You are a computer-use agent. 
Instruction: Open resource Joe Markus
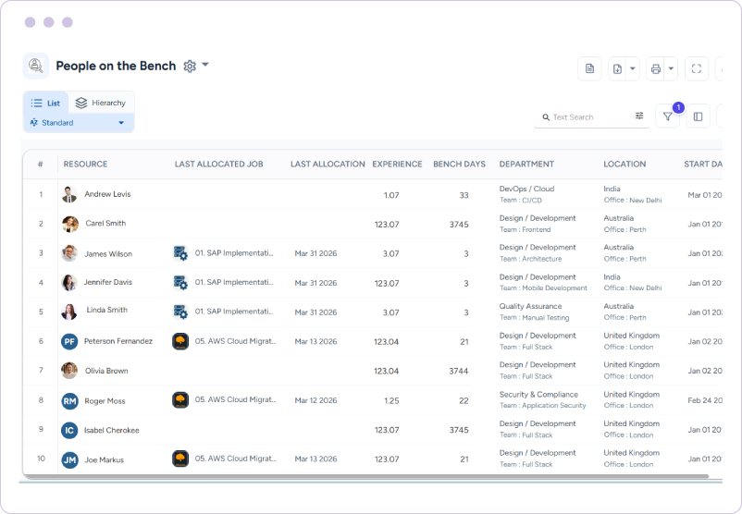[105, 459]
